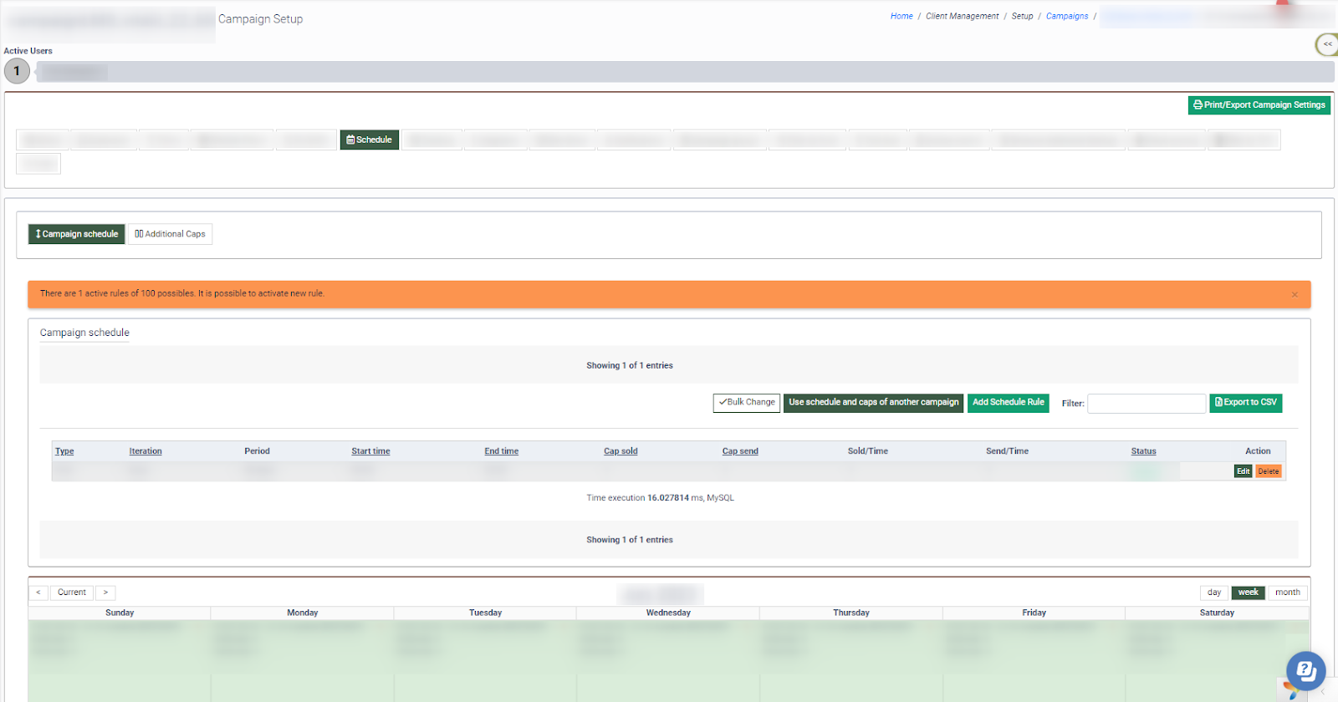Sort table by Cap sold column
This screenshot has width=1338, height=702.
(620, 451)
